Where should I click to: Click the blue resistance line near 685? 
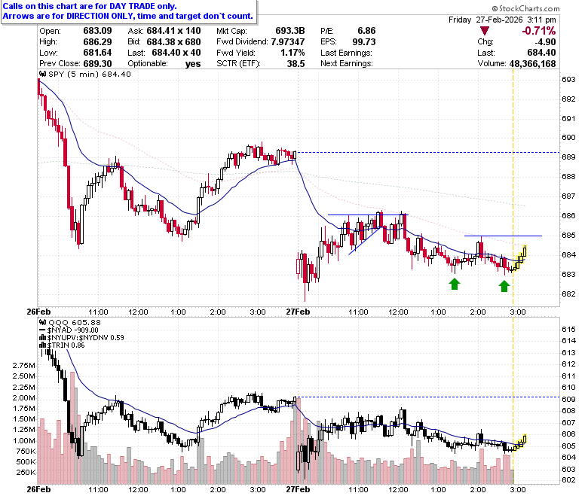click(x=503, y=236)
